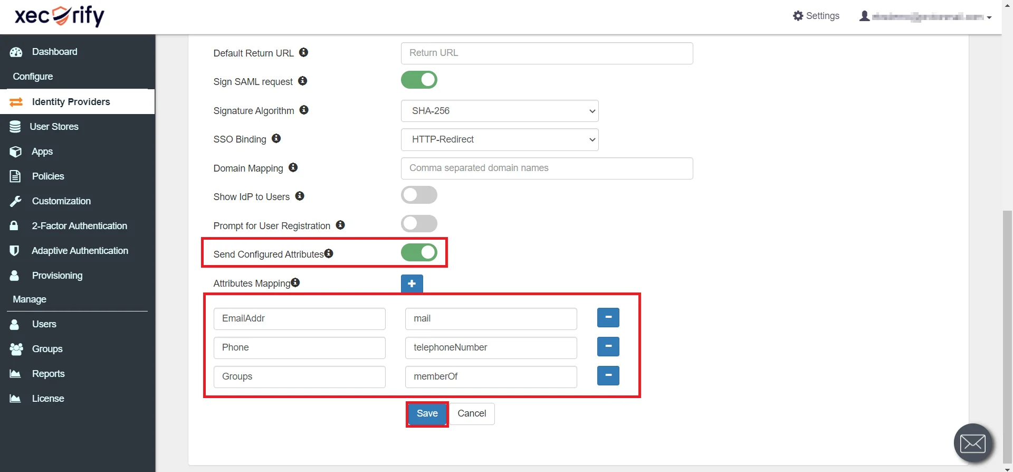
Task: Click the Settings gear icon in header
Action: [x=798, y=16]
